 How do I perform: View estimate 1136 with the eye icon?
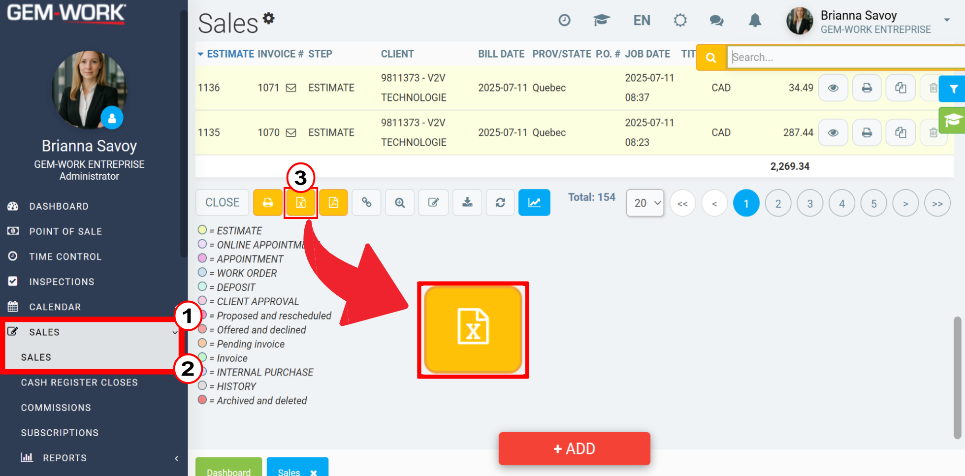pyautogui.click(x=833, y=88)
